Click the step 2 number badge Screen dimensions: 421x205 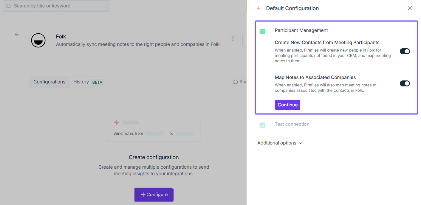click(x=263, y=125)
